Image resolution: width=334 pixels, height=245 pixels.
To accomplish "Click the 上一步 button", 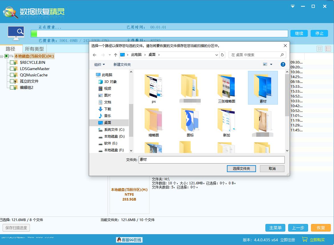I will point(298,228).
